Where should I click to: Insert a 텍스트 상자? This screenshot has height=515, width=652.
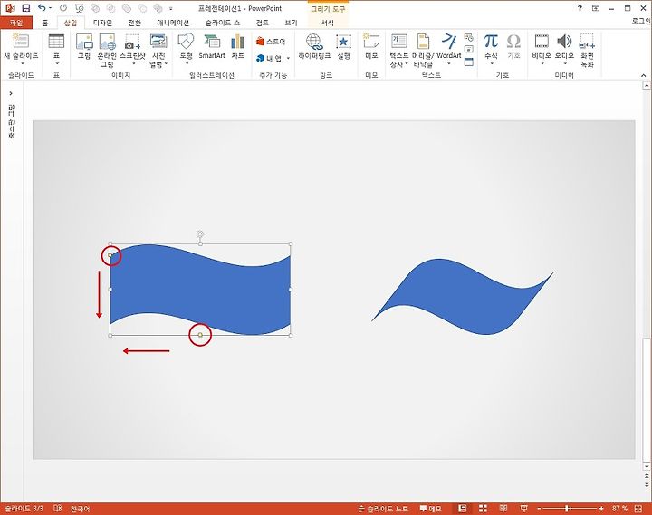(x=399, y=50)
